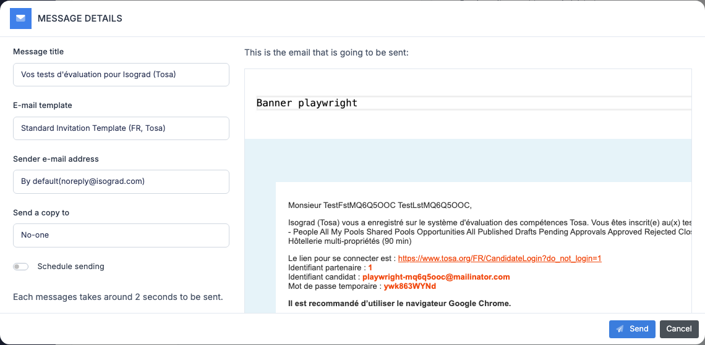Click the MESSAGE DETAILS header title
The width and height of the screenshot is (705, 345).
click(x=80, y=19)
